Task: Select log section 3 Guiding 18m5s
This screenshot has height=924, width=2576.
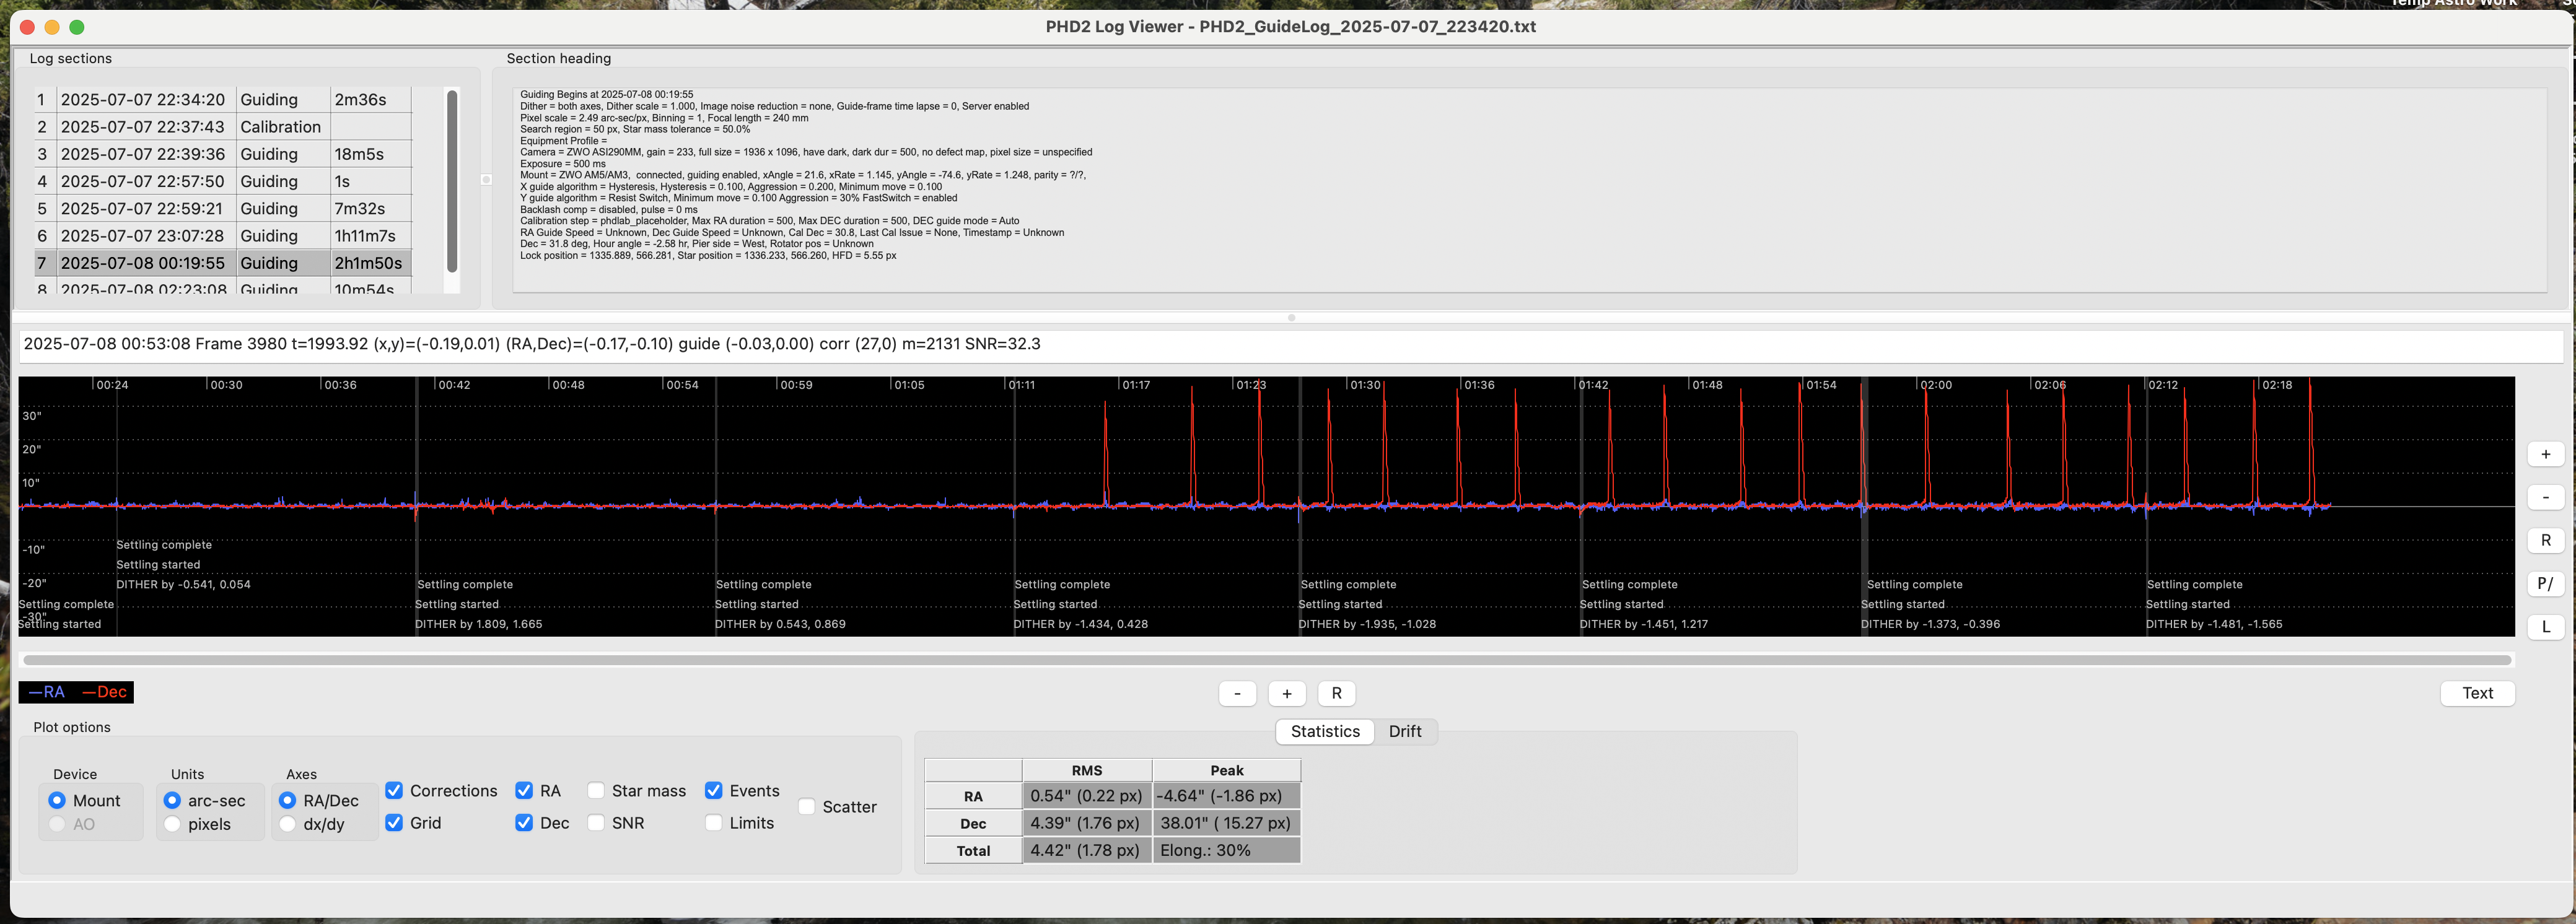Action: [222, 153]
